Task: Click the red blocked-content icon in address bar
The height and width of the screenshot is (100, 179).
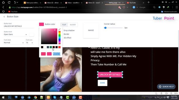Action: click(x=119, y=7)
